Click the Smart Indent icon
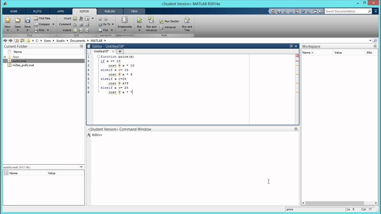This screenshot has height=214, width=381. click(75, 30)
